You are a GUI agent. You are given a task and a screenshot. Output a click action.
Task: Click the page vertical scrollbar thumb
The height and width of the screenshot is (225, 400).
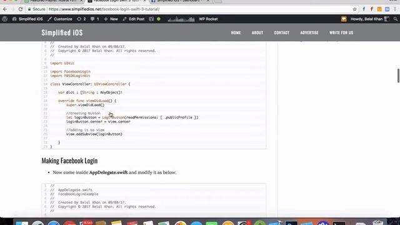398,76
